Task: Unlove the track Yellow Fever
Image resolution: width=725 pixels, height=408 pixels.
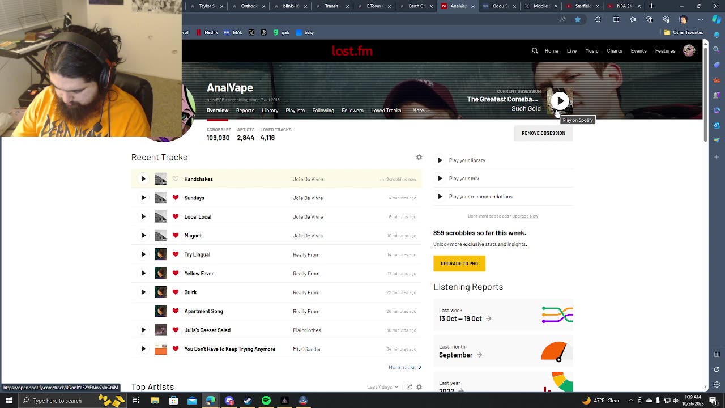Action: [x=176, y=273]
